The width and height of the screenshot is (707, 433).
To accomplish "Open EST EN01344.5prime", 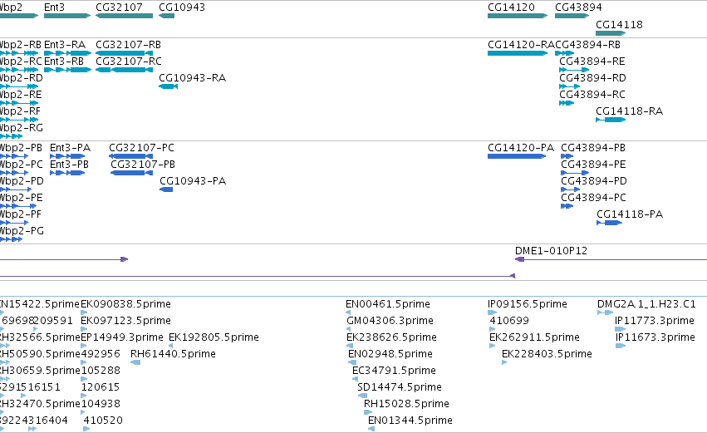I will (371, 429).
